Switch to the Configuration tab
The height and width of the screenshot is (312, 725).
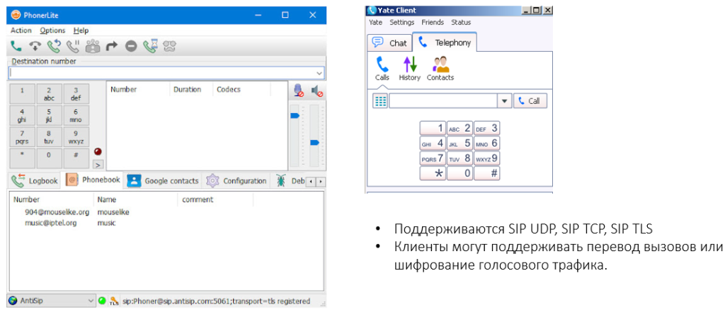[236, 180]
